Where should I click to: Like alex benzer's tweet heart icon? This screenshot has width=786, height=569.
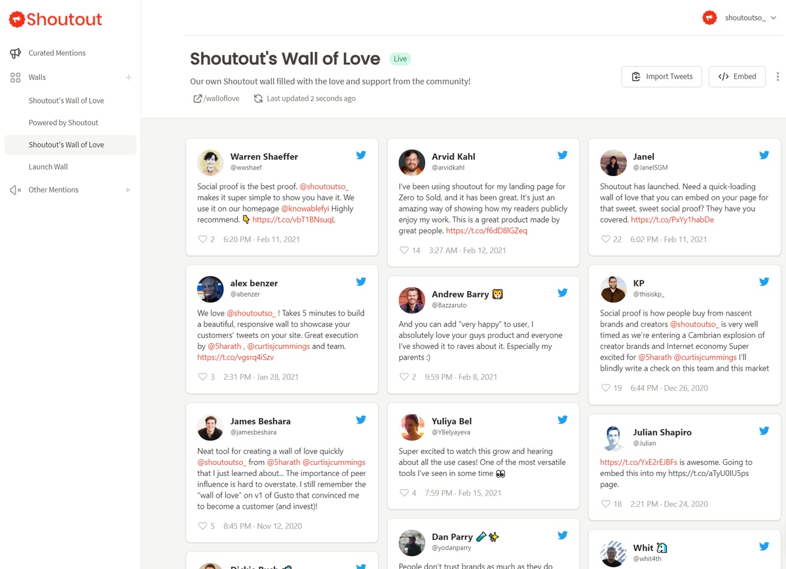coord(202,377)
